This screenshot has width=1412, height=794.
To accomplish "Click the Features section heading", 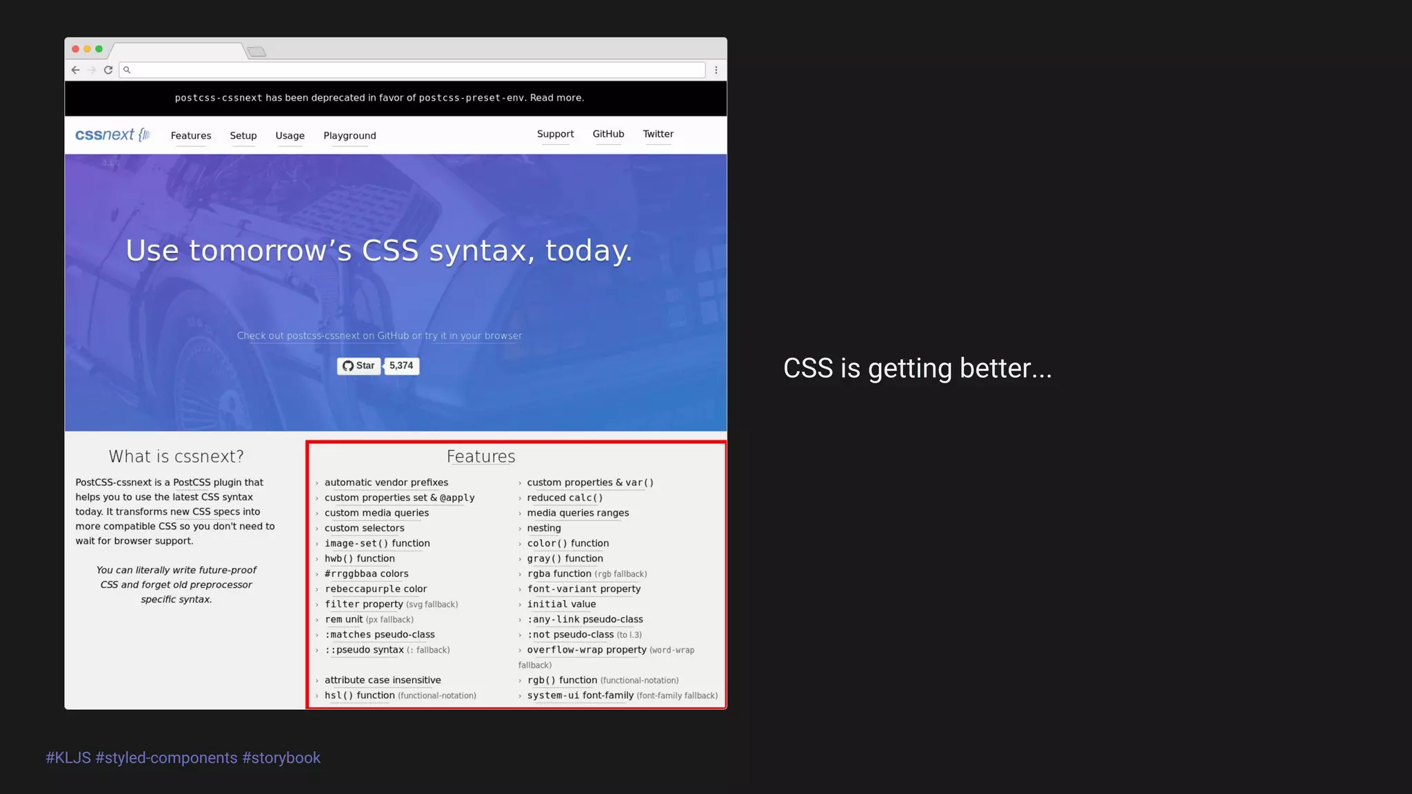I will 481,456.
